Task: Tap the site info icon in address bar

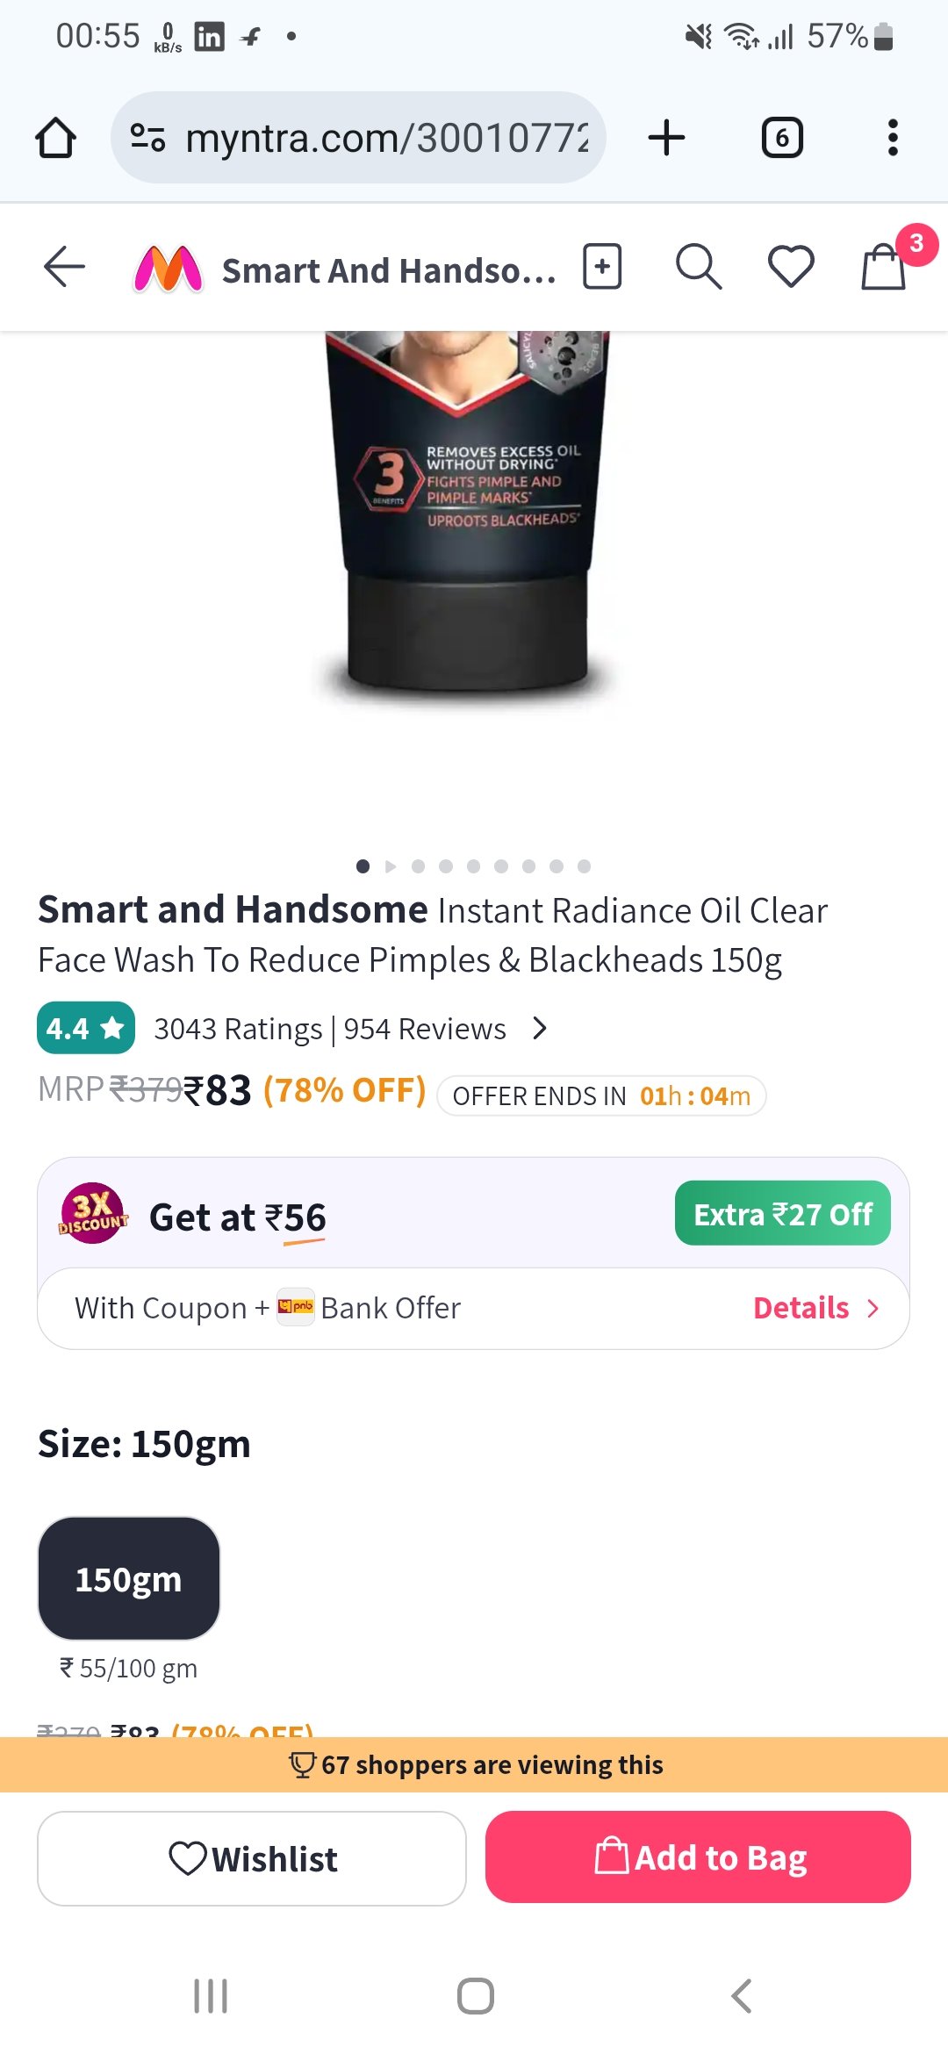Action: tap(147, 138)
